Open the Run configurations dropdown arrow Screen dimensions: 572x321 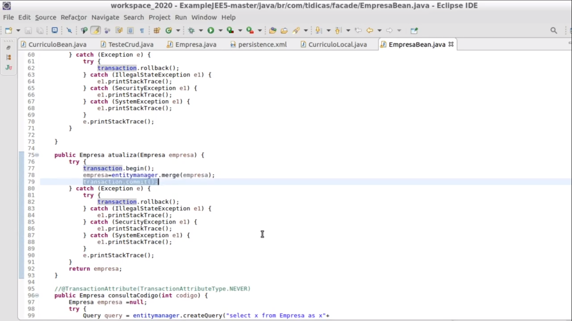220,31
